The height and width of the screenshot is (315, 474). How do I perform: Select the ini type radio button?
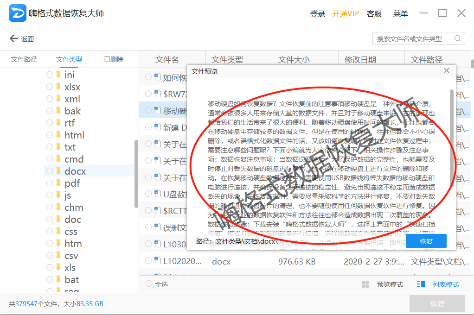[x=50, y=74]
